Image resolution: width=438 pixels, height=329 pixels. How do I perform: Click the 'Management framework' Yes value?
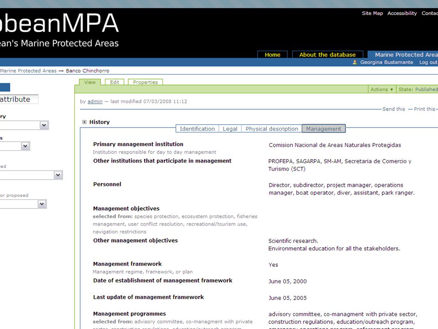273,265
